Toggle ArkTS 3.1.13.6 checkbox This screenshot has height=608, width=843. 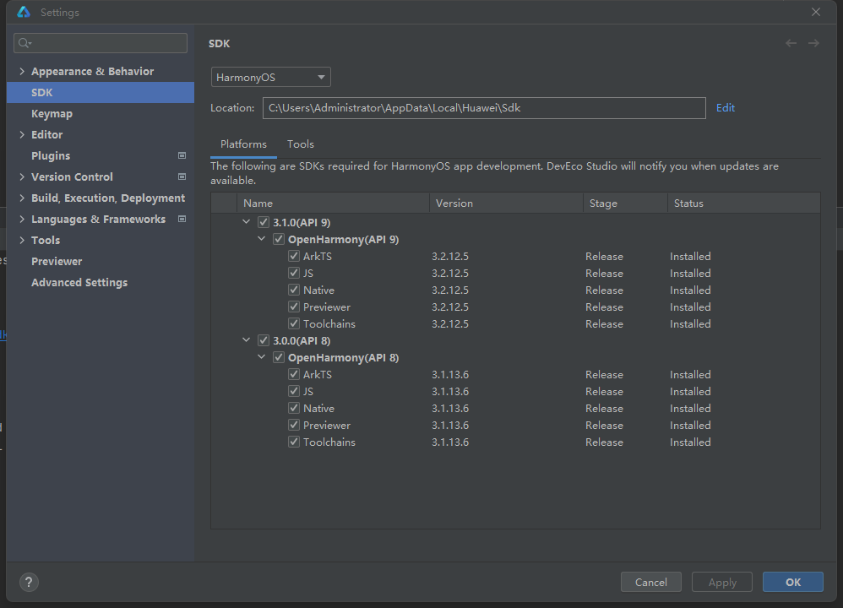pos(294,374)
